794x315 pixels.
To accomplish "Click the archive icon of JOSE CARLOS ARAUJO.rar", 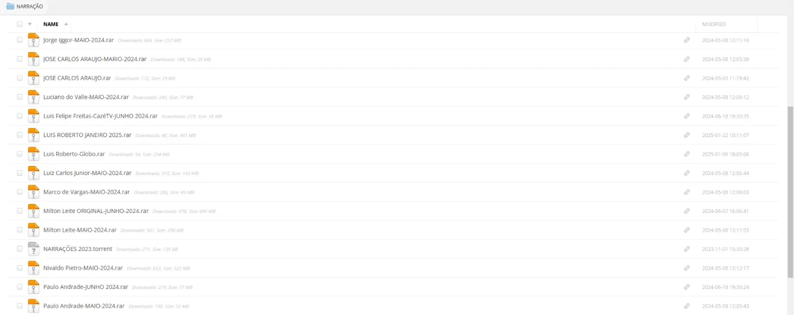I will pyautogui.click(x=33, y=78).
